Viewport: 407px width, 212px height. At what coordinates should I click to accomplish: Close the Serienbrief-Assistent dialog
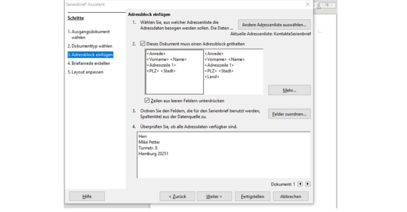tap(308, 4)
